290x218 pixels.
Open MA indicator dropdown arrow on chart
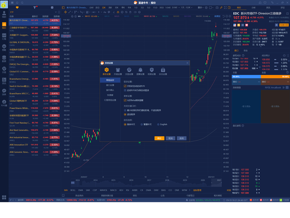point(83,16)
